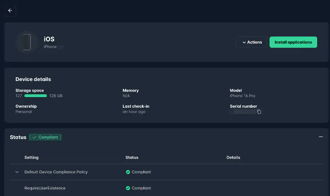The width and height of the screenshot is (330, 196).
Task: Click the green storage space usage bar
Action: point(36,96)
